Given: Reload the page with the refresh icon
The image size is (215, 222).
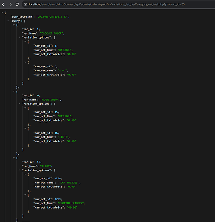Looking at the screenshot, I should click(x=17, y=4).
